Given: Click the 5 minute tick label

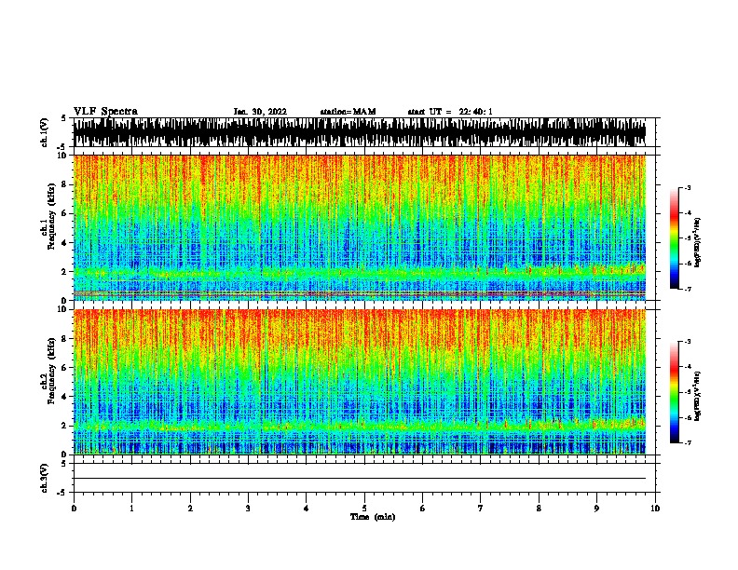Looking at the screenshot, I should click(364, 509).
